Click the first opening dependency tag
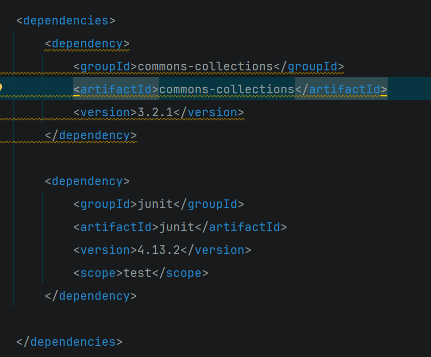Image resolution: width=431 pixels, height=357 pixels. coord(87,44)
